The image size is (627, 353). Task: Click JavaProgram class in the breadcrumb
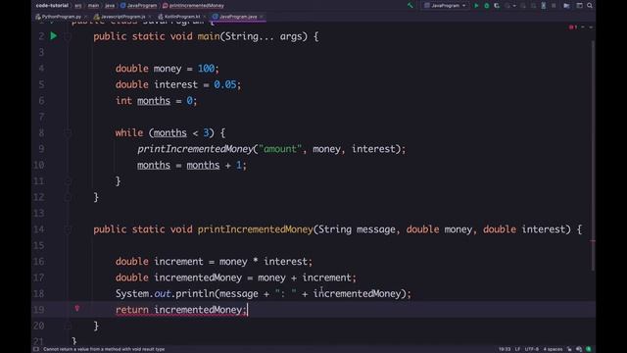click(x=139, y=6)
